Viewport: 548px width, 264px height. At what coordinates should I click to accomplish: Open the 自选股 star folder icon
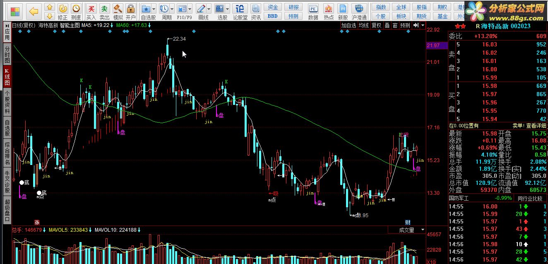pos(146,9)
